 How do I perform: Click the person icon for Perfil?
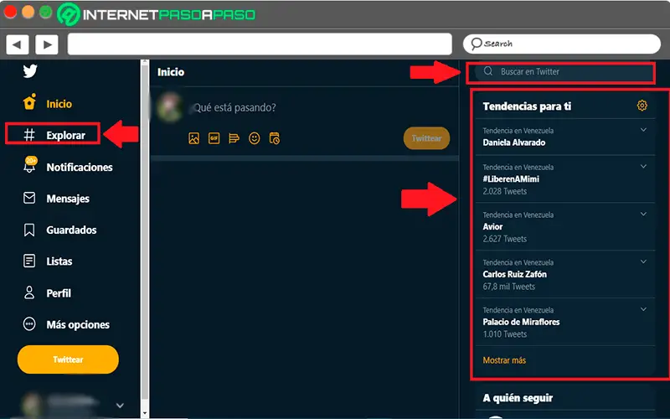pos(29,292)
